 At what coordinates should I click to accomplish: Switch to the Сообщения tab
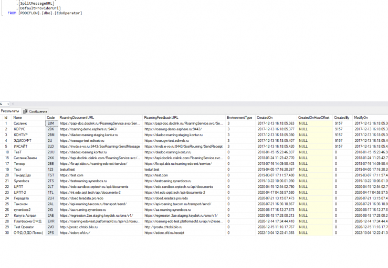click(x=38, y=111)
